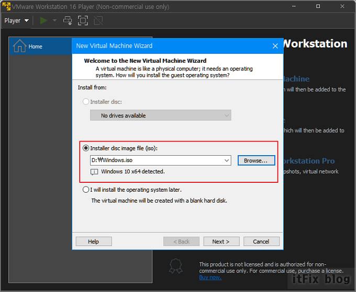The width and height of the screenshot is (356, 292).
Task: Click the Workstation Pro upgrade heading
Action: [x=309, y=161]
